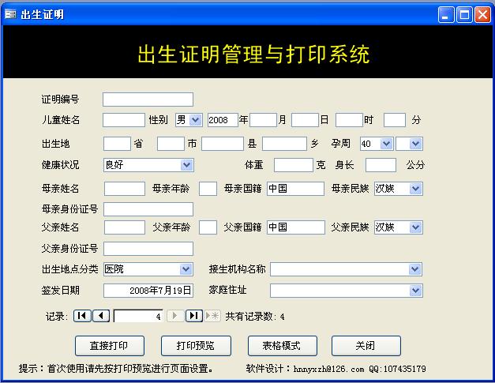Expand the 母亲民族 dropdown
The width and height of the screenshot is (495, 383).
click(x=415, y=188)
